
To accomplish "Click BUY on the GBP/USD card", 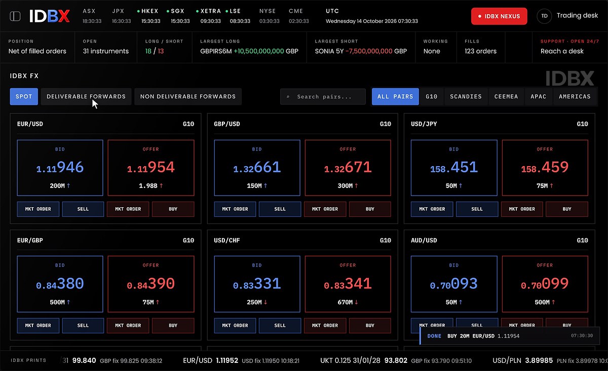I will coord(370,209).
